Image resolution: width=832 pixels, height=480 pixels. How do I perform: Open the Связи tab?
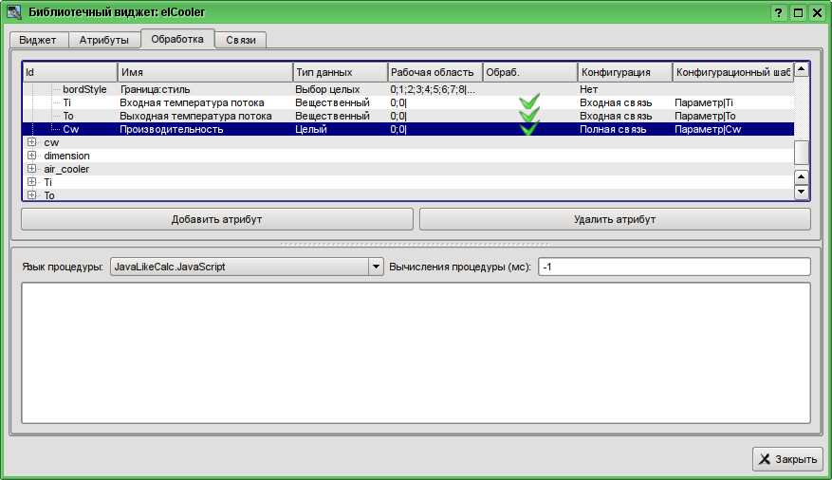tap(240, 40)
